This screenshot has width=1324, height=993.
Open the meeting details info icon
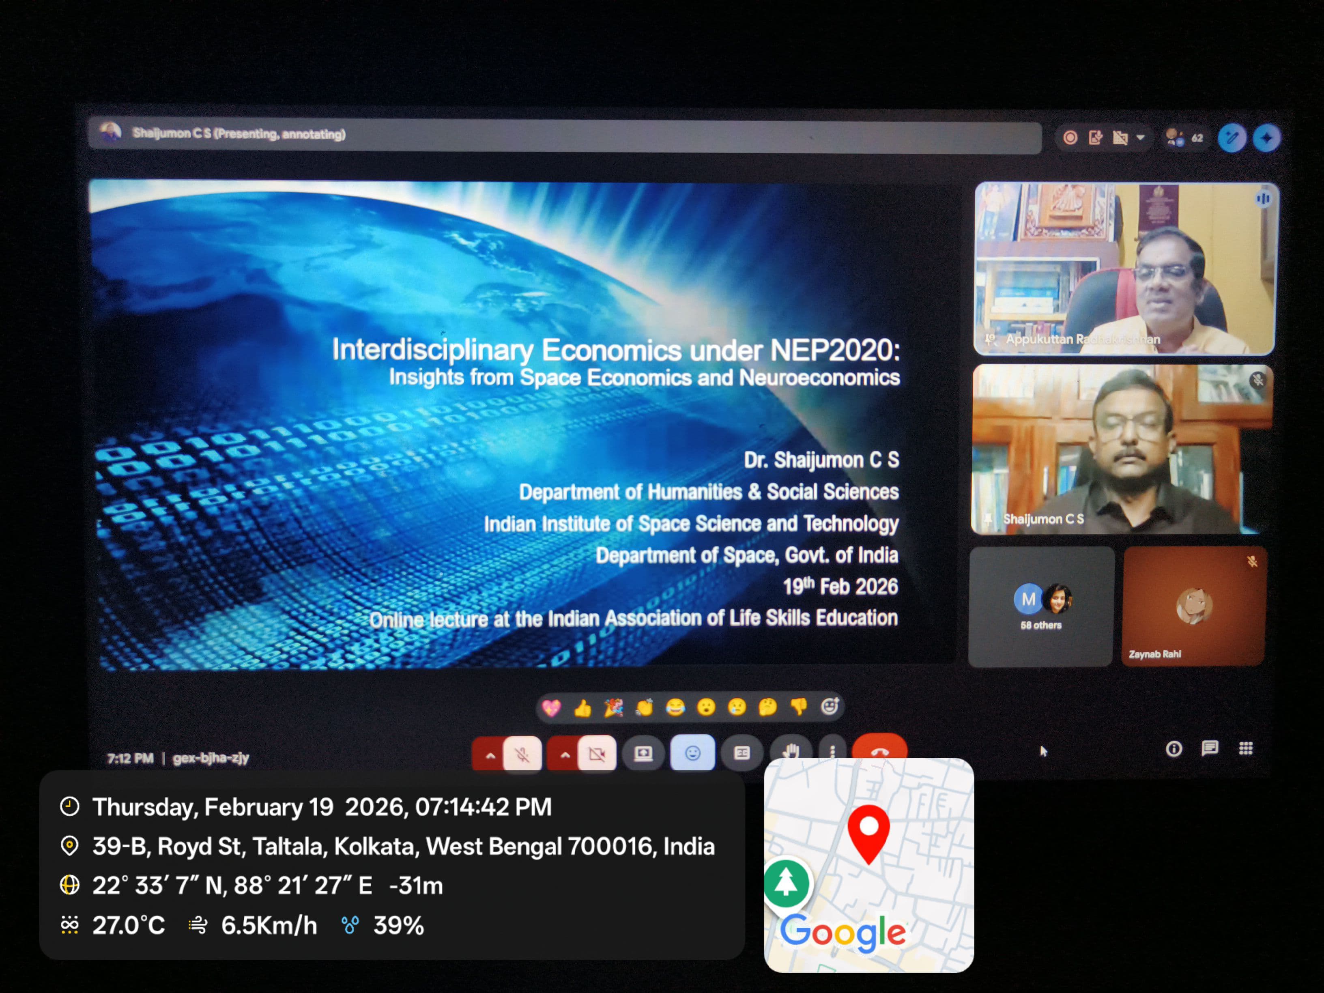tap(1174, 749)
